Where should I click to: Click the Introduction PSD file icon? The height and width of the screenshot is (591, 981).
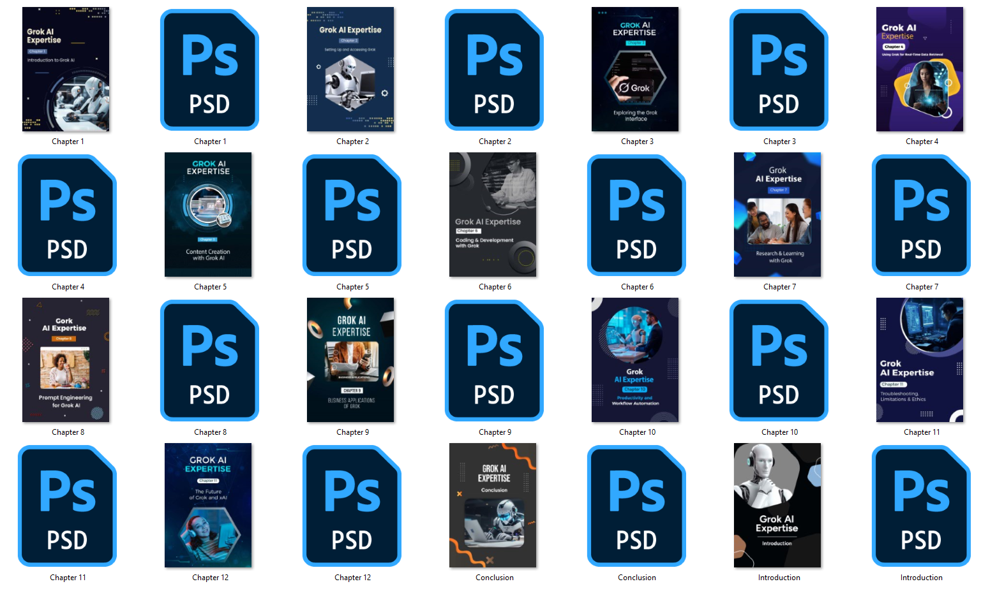(921, 506)
